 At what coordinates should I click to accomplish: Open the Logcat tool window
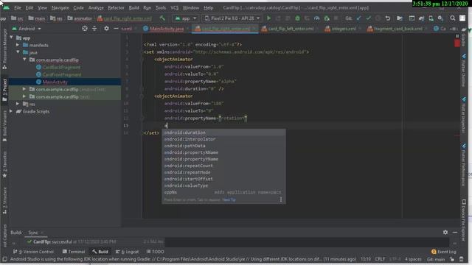(x=128, y=252)
